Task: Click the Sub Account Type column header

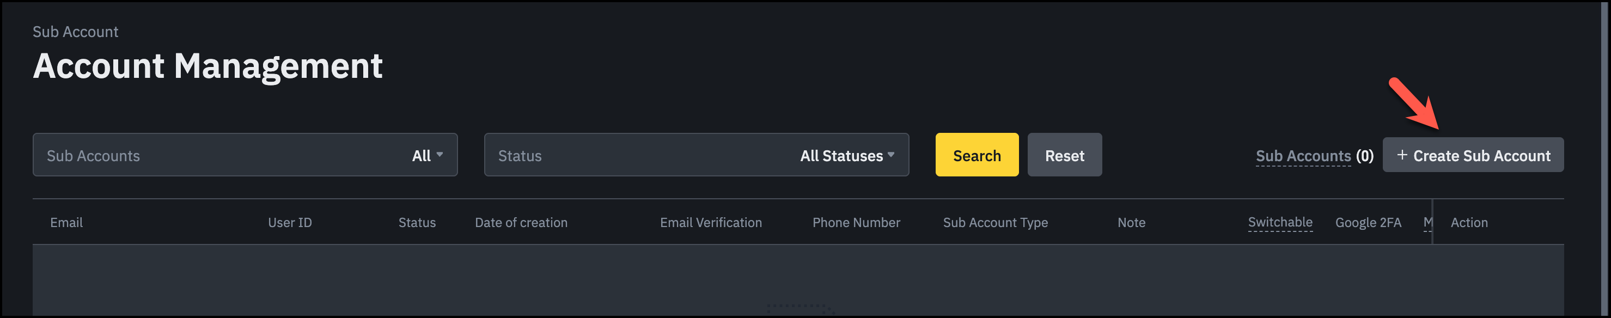Action: [x=995, y=223]
